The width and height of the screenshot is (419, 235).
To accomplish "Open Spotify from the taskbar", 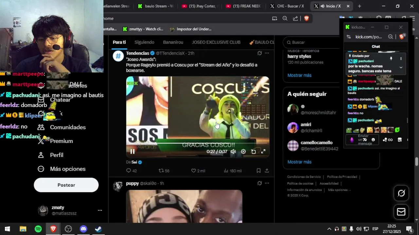I will tap(38, 229).
